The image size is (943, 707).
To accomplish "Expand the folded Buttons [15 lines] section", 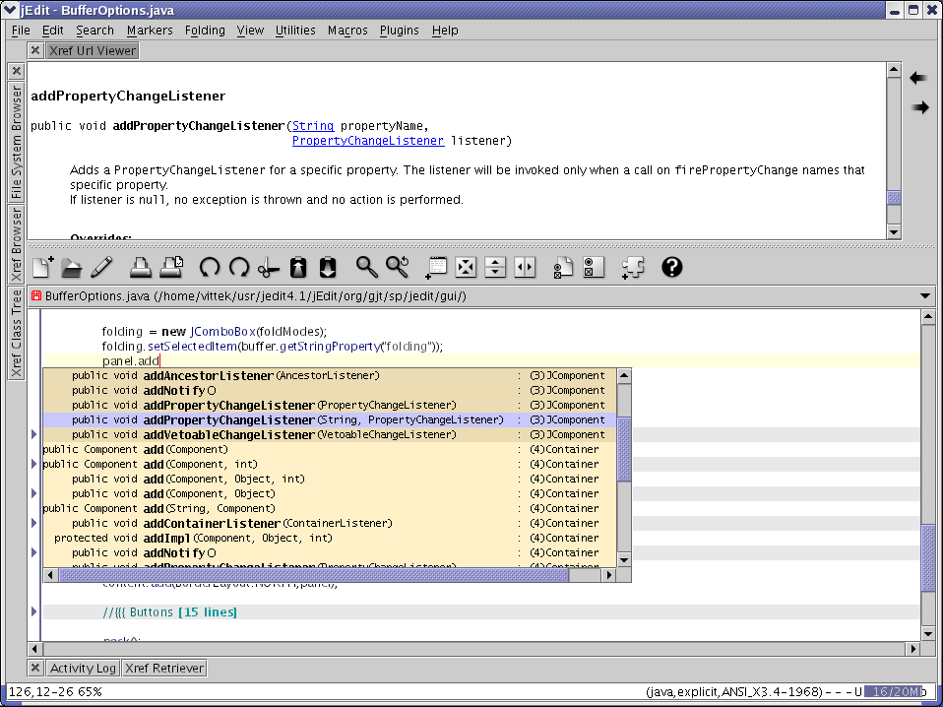I will [x=33, y=611].
